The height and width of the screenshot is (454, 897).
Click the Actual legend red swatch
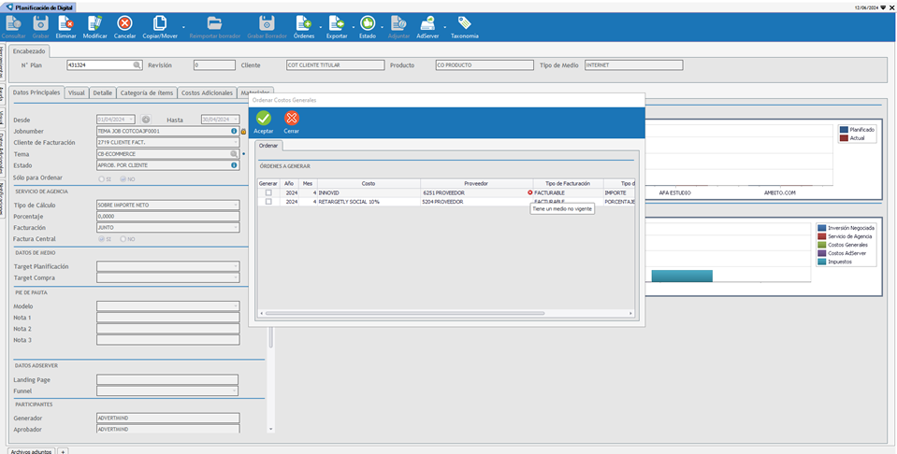tap(844, 138)
